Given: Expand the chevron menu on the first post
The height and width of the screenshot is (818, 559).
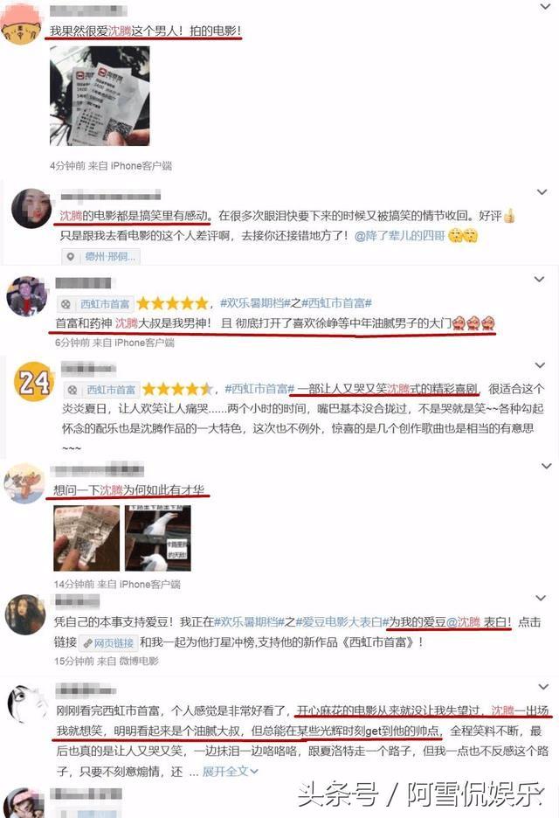Looking at the screenshot, I should (545, 7).
